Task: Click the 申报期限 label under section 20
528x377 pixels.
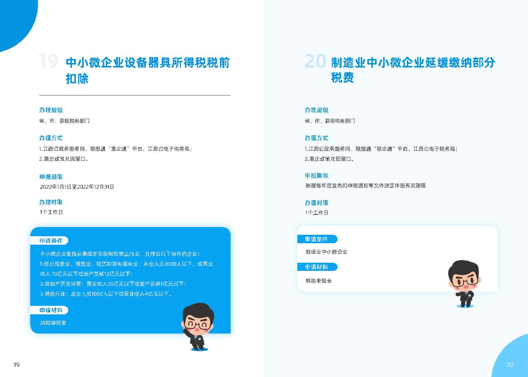Action: [316, 176]
